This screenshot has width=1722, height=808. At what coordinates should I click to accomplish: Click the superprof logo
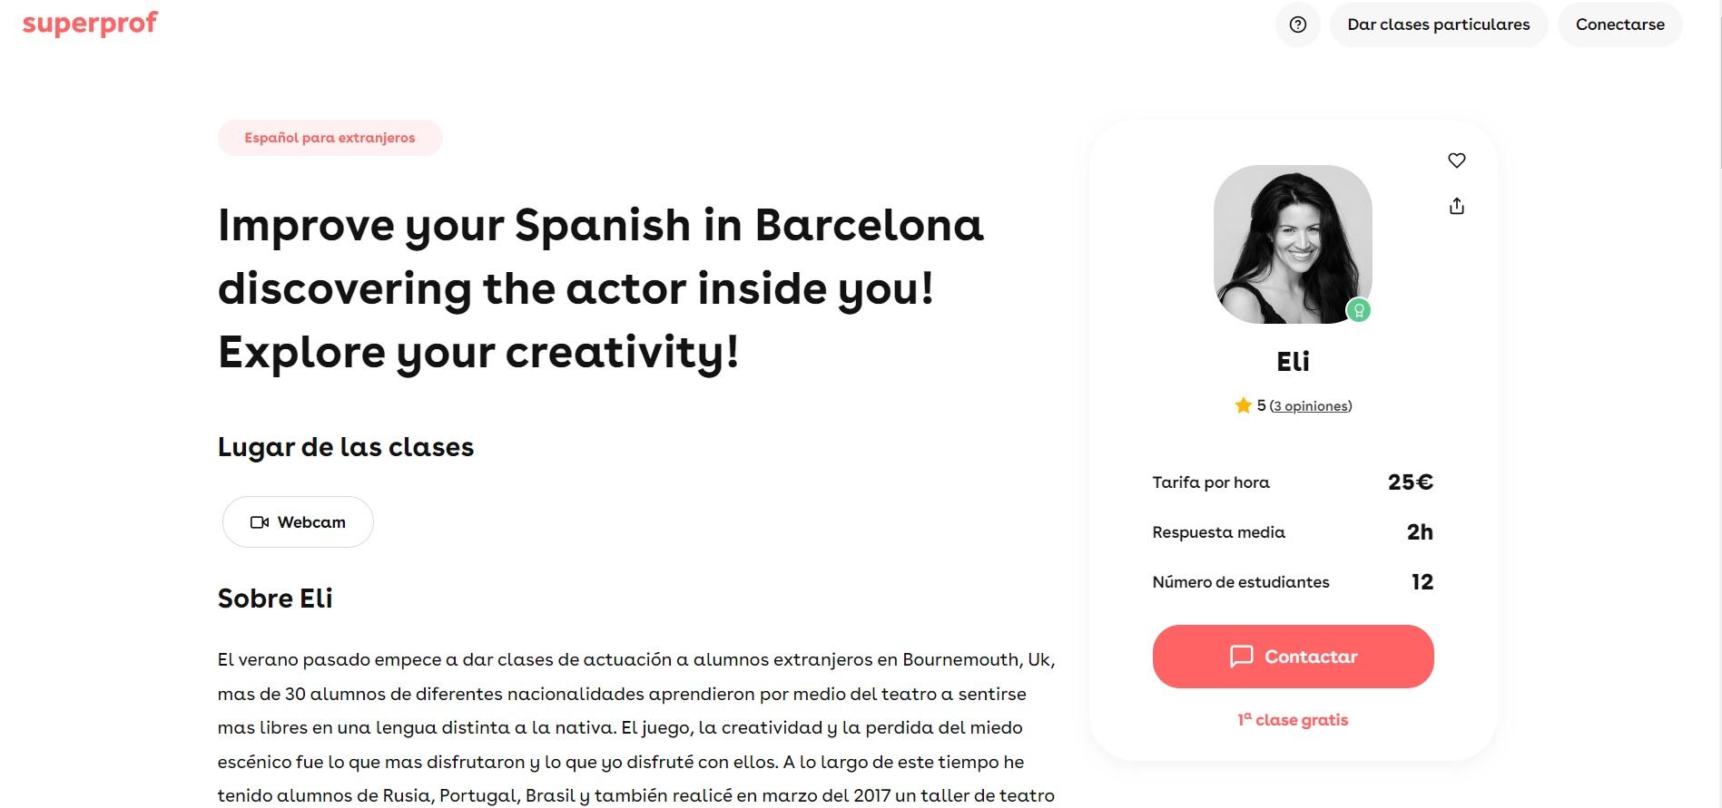(x=88, y=24)
